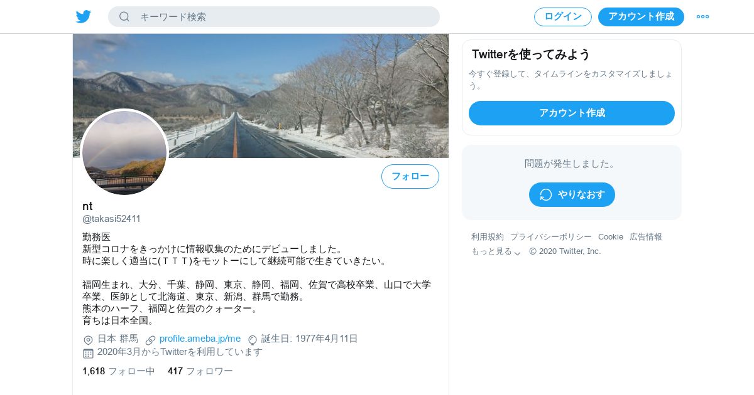Open the 1,618 フォロー中 list
Image resolution: width=754 pixels, height=395 pixels.
pos(119,371)
